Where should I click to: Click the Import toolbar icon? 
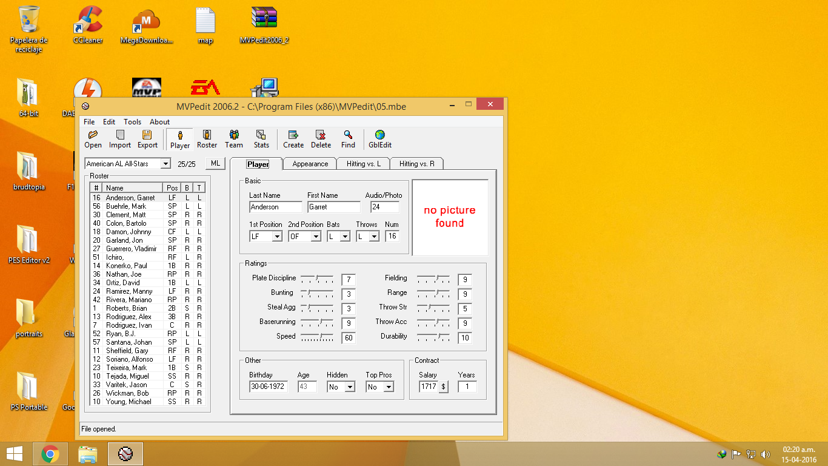click(x=120, y=139)
